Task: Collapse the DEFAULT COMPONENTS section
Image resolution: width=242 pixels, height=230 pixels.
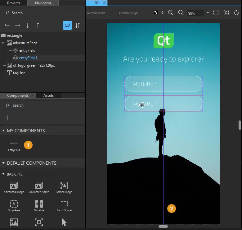Action: 3,163
